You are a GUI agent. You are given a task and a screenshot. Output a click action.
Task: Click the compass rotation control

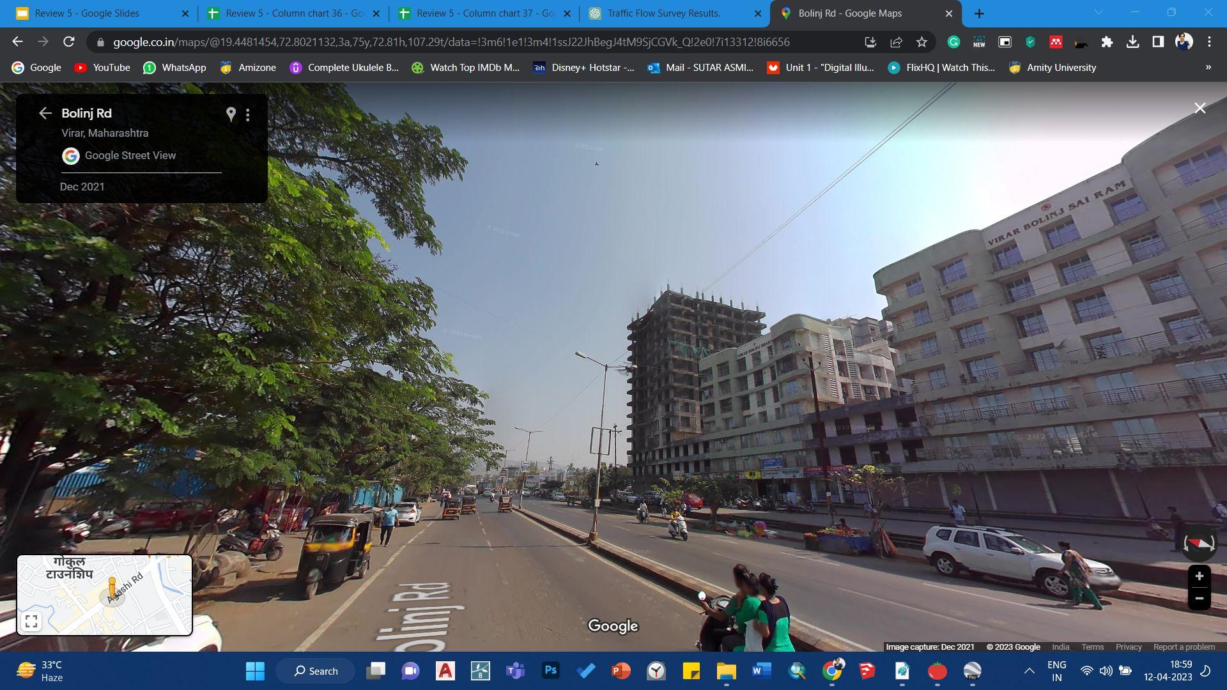[1198, 544]
